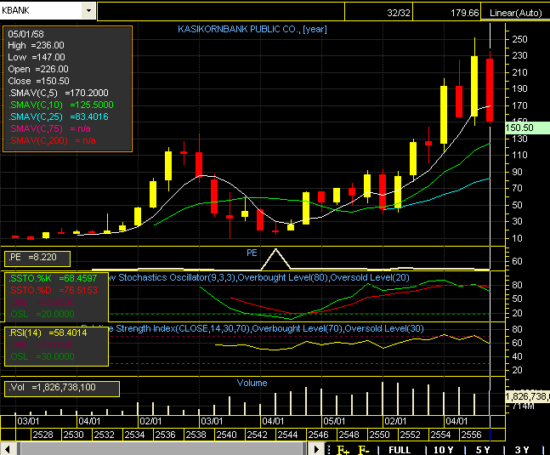This screenshot has height=455, width=550.
Task: Toggle the Linear(Auto) scale button
Action: pyautogui.click(x=515, y=13)
